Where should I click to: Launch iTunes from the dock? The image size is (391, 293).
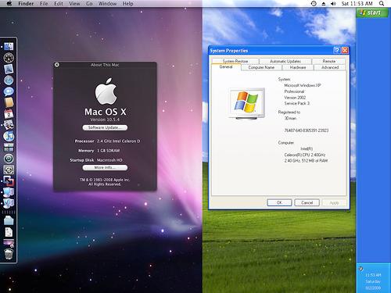coord(9,136)
